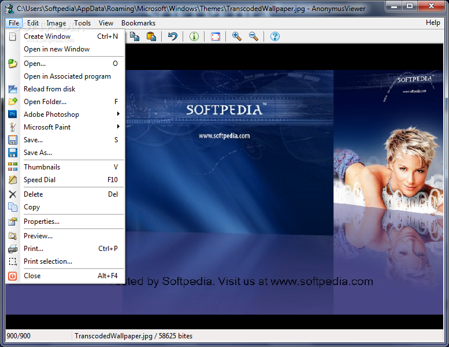Click the Preview magnifier page icon

[13, 236]
